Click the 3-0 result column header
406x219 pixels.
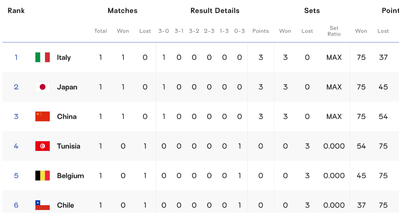coord(164,31)
